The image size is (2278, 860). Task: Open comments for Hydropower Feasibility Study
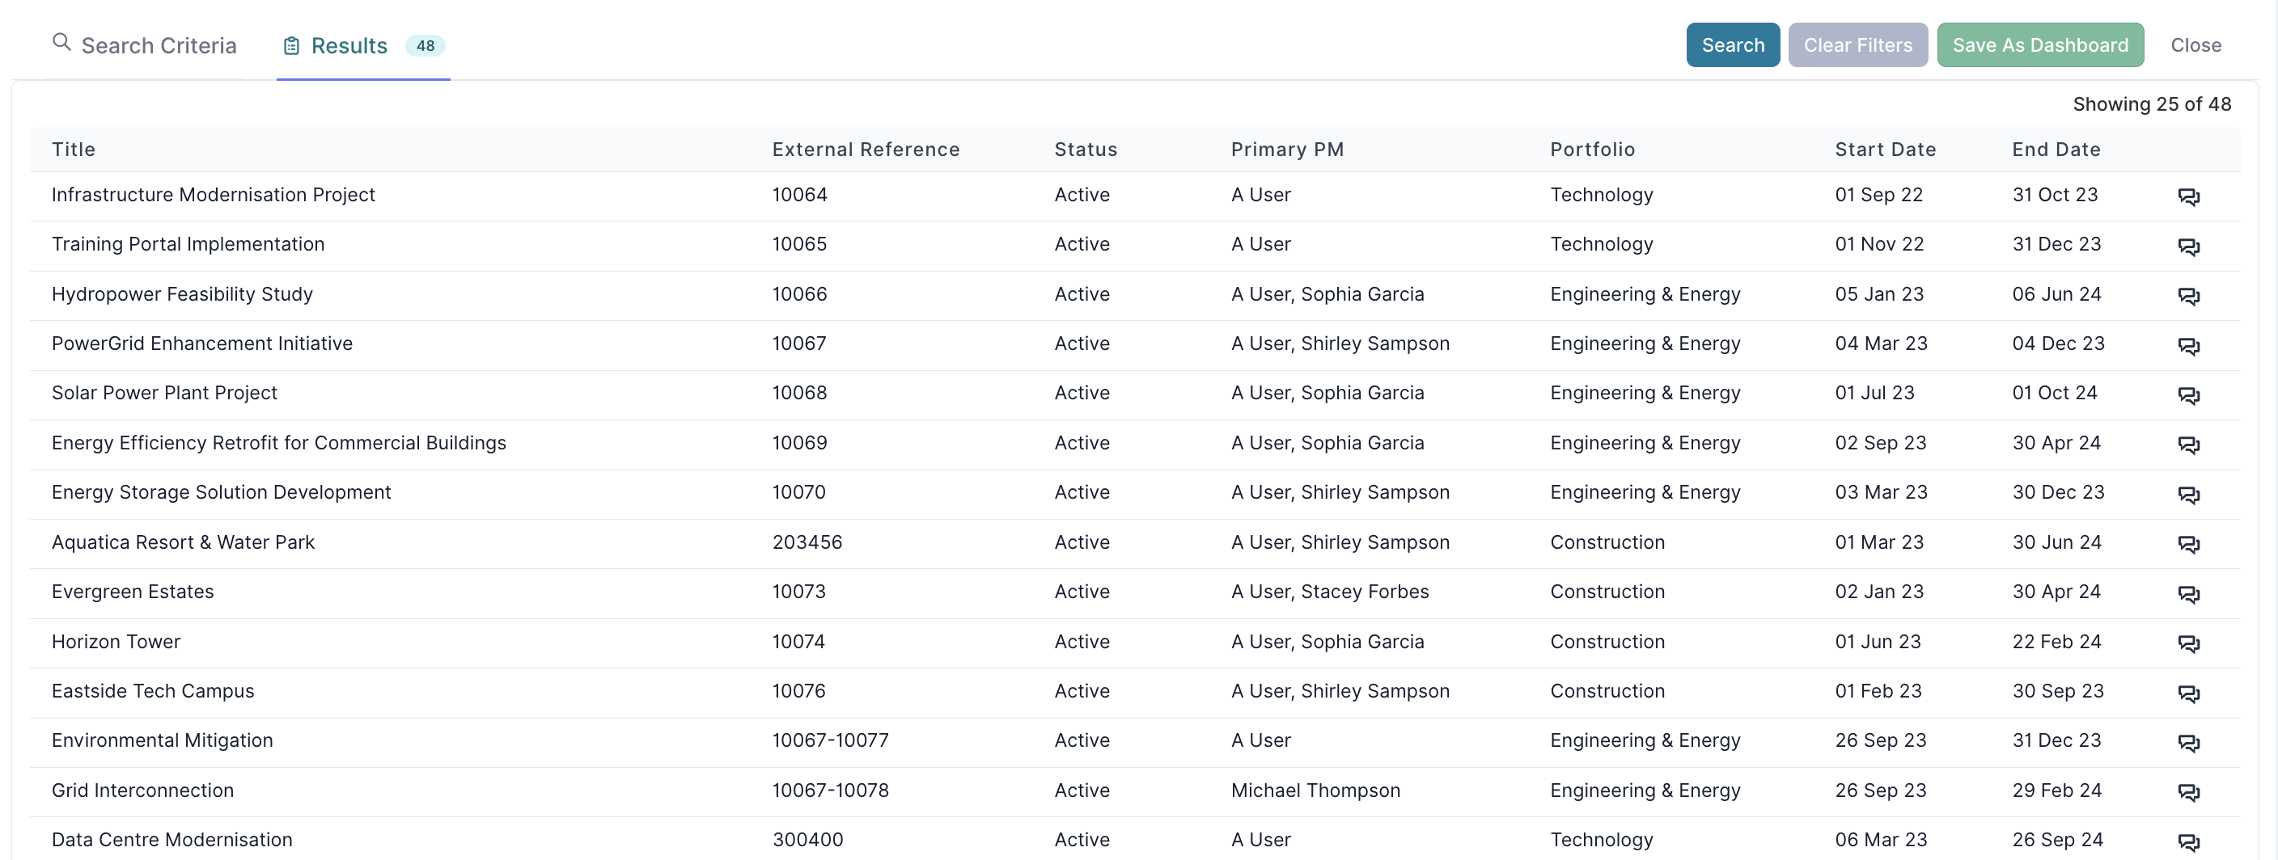2187,295
